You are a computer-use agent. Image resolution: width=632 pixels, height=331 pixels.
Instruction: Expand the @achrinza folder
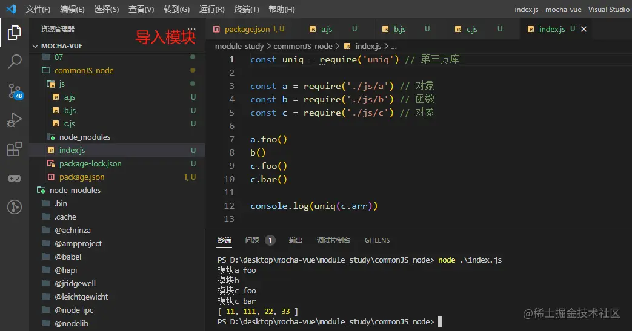(x=117, y=230)
